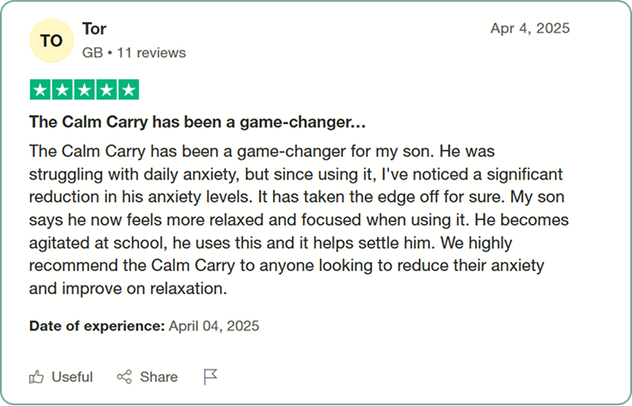Click the line starting 'struggling with daily anxiety'
The width and height of the screenshot is (632, 406).
tap(295, 174)
